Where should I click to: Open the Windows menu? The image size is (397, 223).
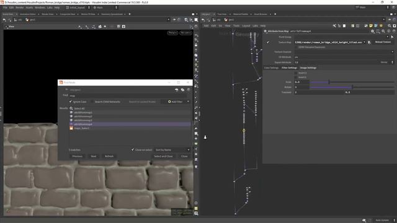click(40, 7)
